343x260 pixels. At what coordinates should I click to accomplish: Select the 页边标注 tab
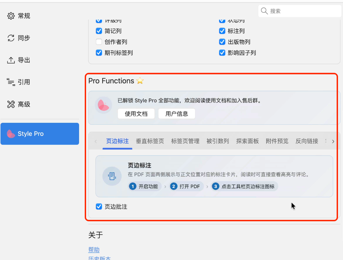coord(117,141)
